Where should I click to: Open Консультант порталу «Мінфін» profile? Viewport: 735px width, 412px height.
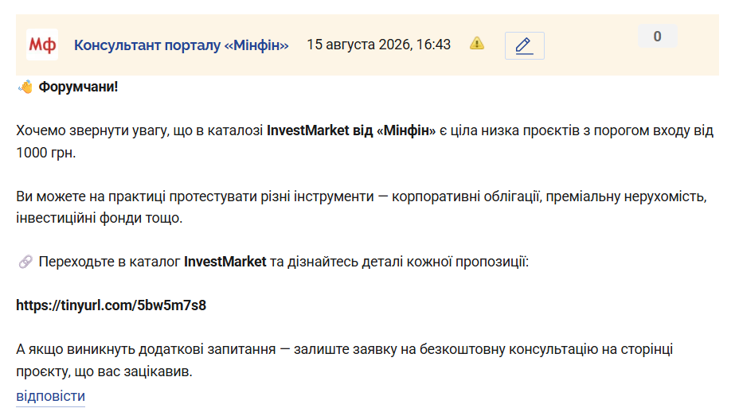(182, 45)
